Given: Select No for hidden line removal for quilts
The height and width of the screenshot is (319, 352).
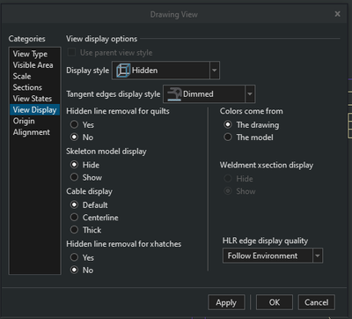Looking at the screenshot, I should pos(75,137).
